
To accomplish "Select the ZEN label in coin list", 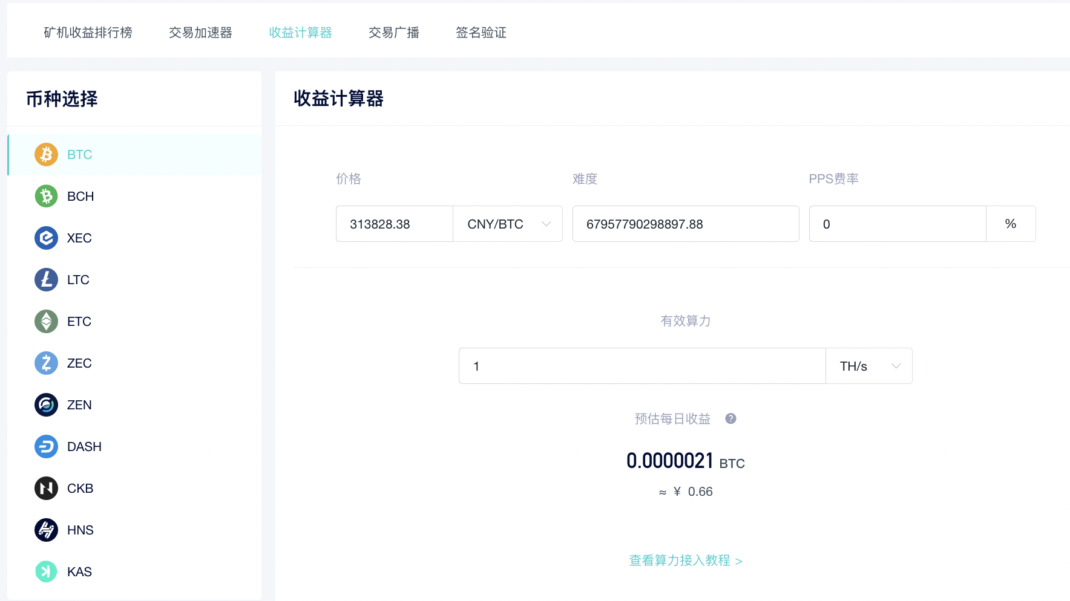I will pos(79,405).
